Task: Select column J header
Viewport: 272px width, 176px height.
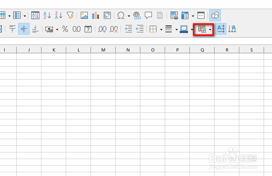Action: pyautogui.click(x=29, y=50)
